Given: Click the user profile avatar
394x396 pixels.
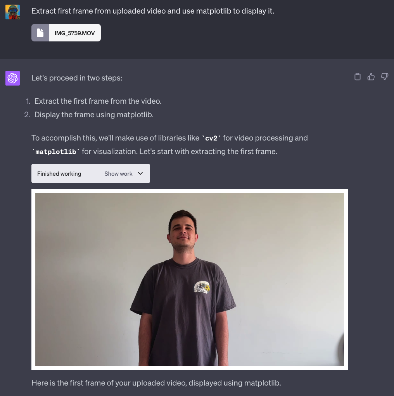Looking at the screenshot, I should 12,12.
